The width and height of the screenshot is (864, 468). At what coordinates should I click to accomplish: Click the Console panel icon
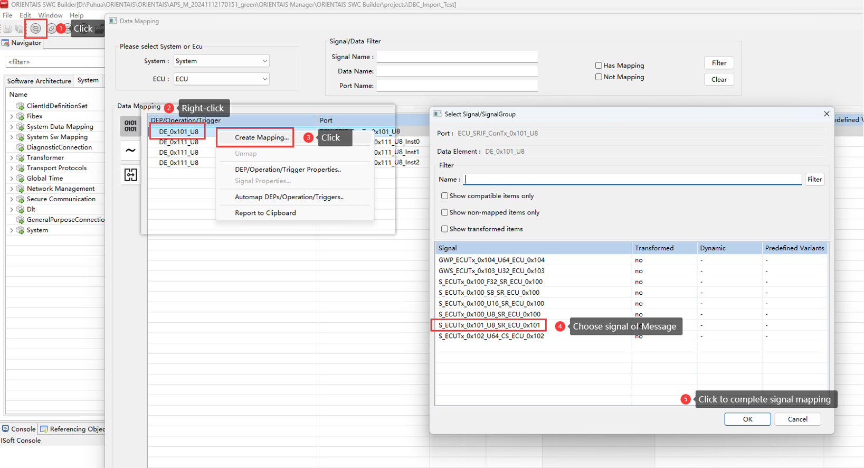(x=6, y=429)
